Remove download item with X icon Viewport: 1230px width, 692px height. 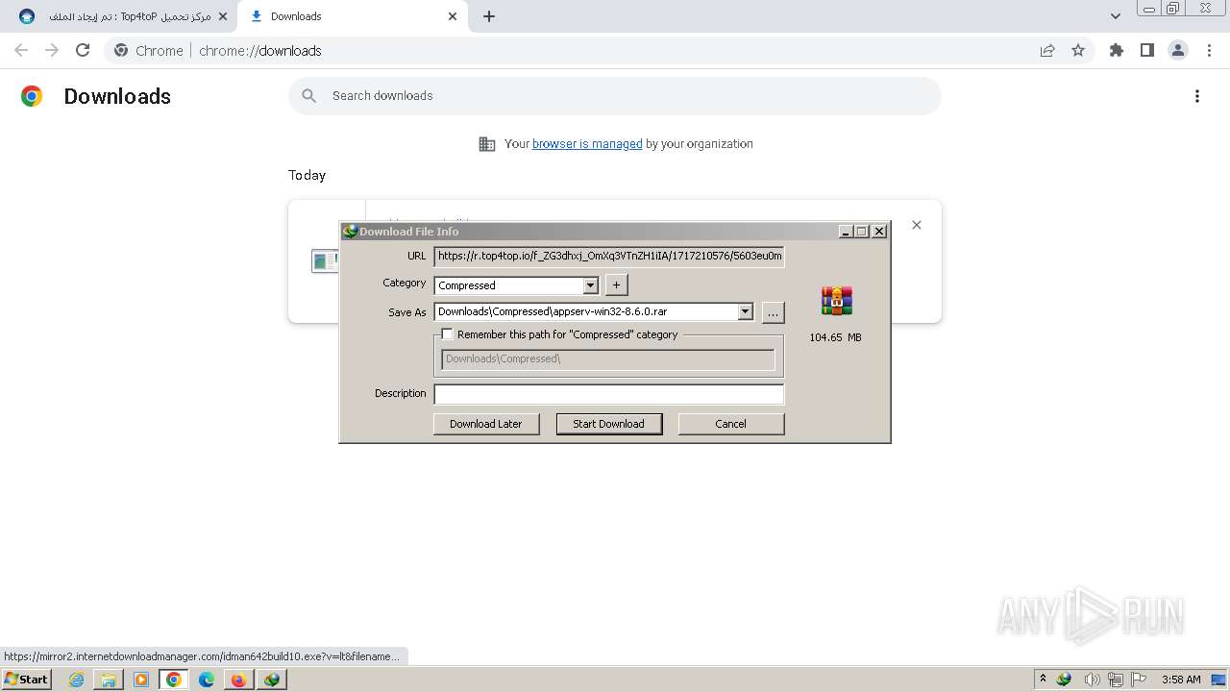(x=917, y=225)
